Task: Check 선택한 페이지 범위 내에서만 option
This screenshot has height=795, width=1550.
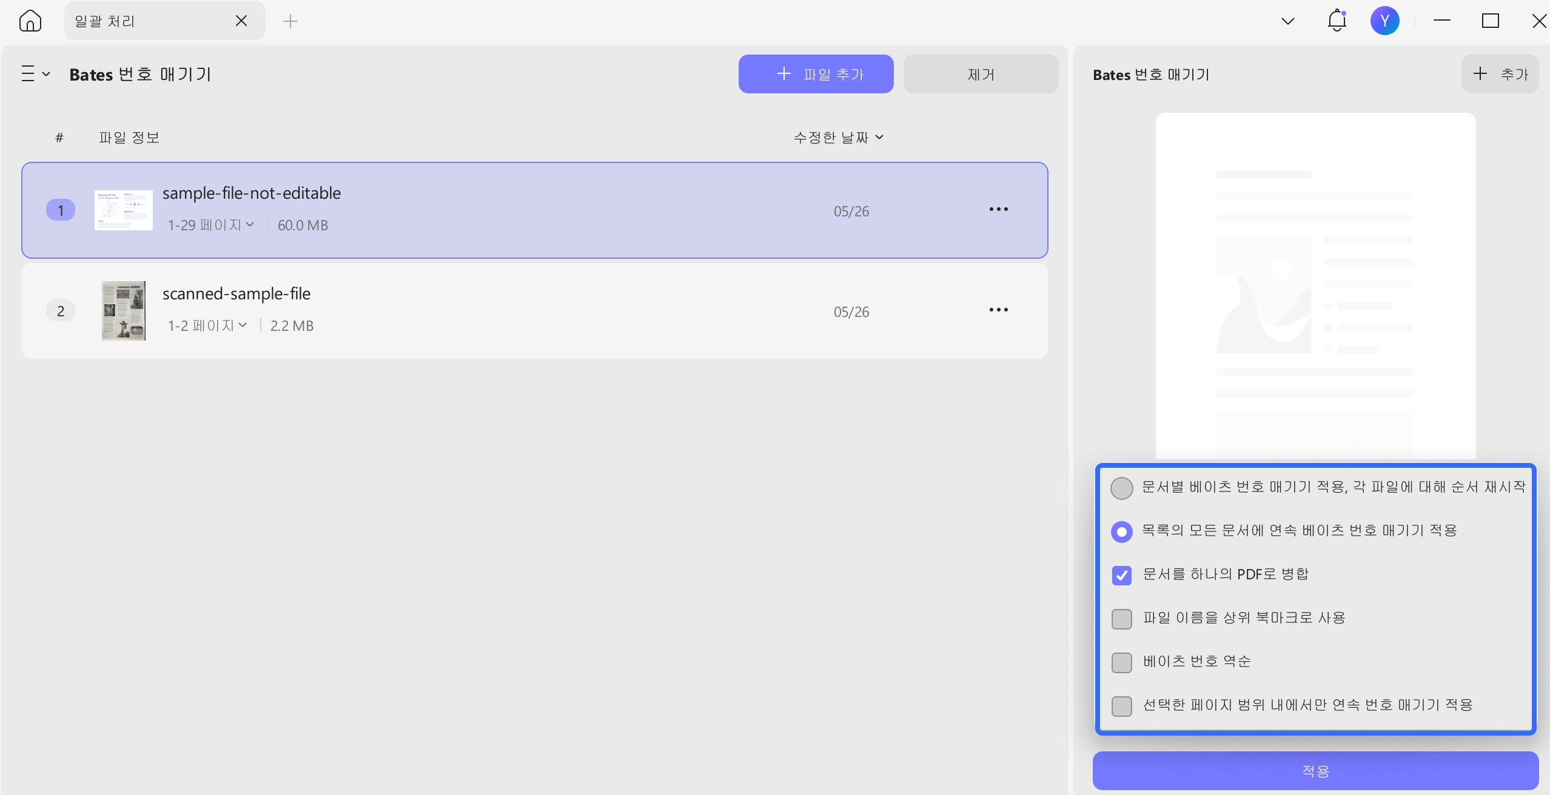Action: (x=1121, y=706)
